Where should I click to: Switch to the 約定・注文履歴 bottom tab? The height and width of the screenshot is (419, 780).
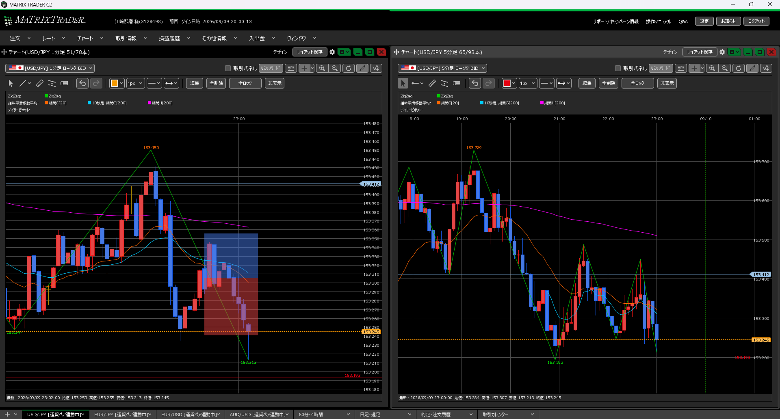[x=447, y=415]
